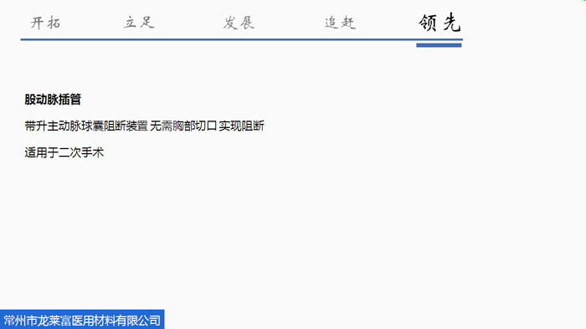The width and height of the screenshot is (586, 329).
Task: Select the 发展 tab
Action: click(239, 23)
